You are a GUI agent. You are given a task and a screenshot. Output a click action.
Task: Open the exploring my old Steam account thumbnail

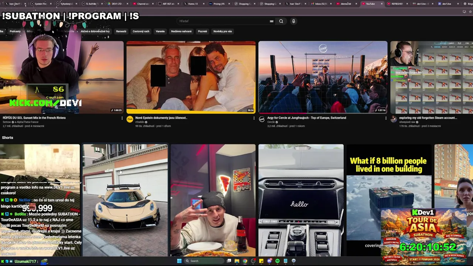click(432, 77)
